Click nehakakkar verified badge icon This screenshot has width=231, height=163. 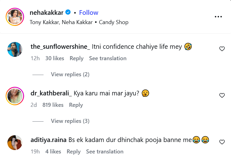coord(68,13)
